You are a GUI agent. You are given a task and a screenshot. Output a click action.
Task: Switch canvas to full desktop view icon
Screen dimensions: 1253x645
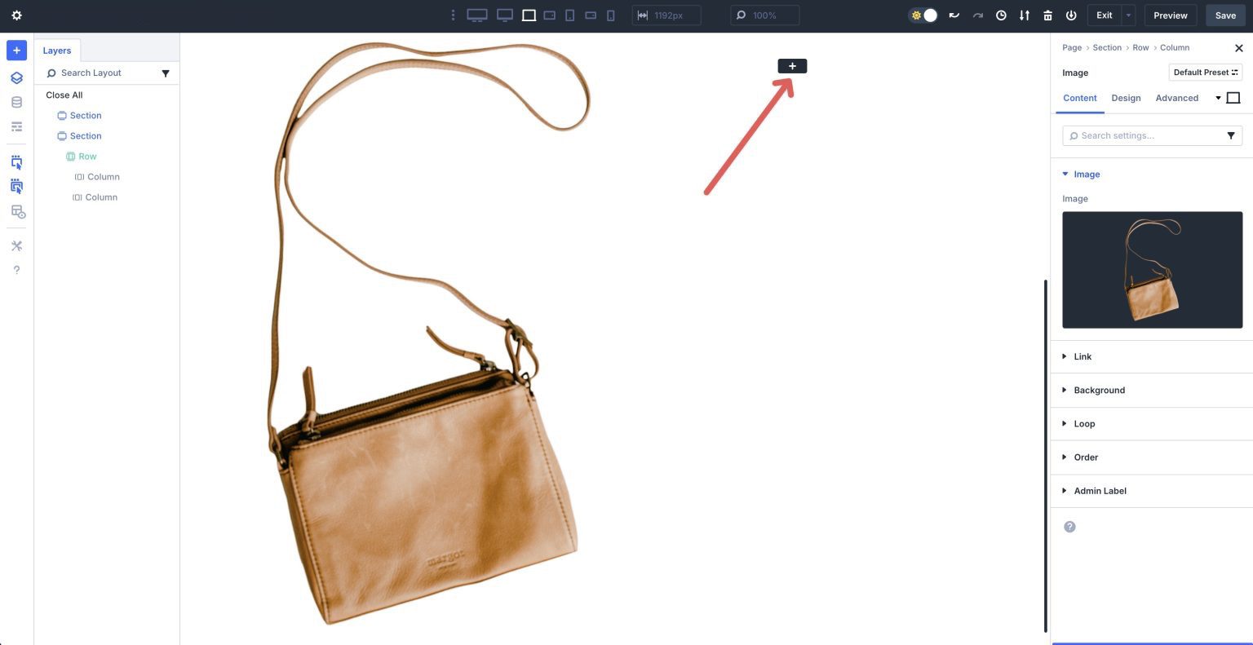point(477,15)
